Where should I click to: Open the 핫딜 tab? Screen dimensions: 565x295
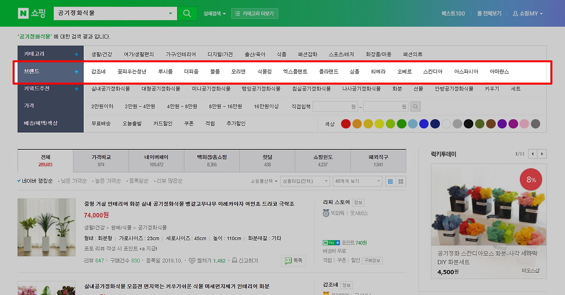tap(267, 160)
